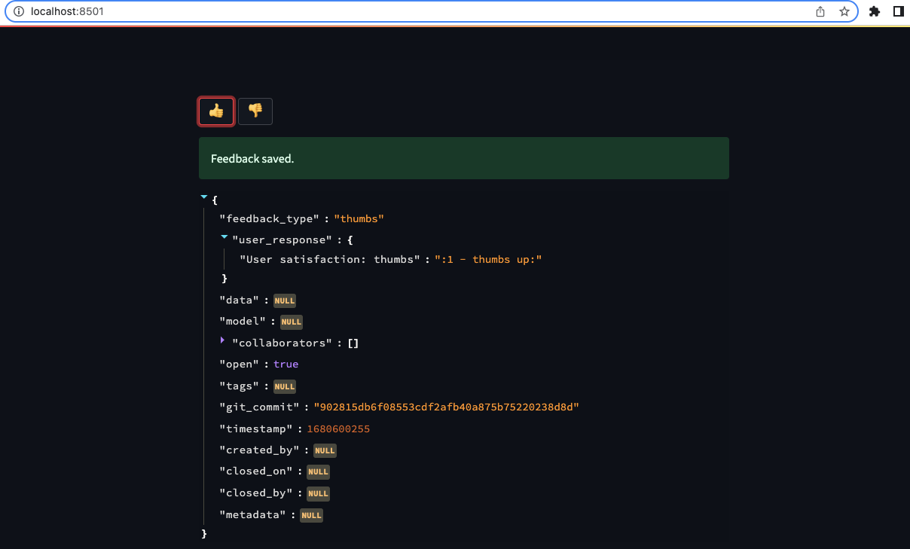This screenshot has height=549, width=910.
Task: Collapse the root JSON object disclosure triangle
Action: [203, 196]
